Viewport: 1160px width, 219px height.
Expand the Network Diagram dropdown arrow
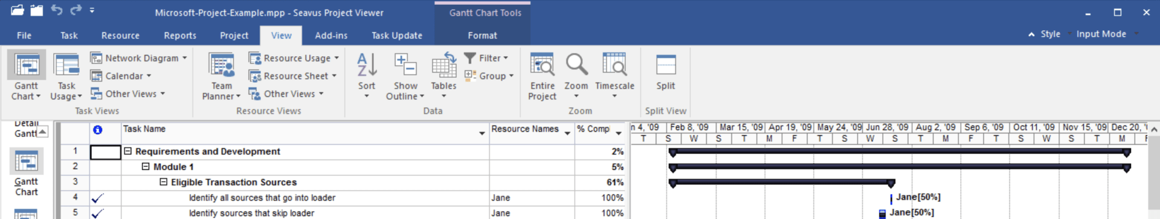184,58
